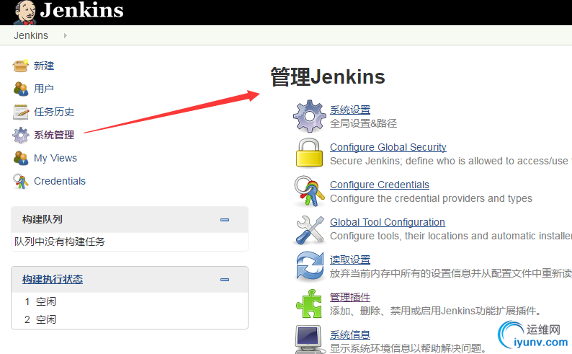
Task: Open the My Views sidebar link
Action: pyautogui.click(x=55, y=158)
